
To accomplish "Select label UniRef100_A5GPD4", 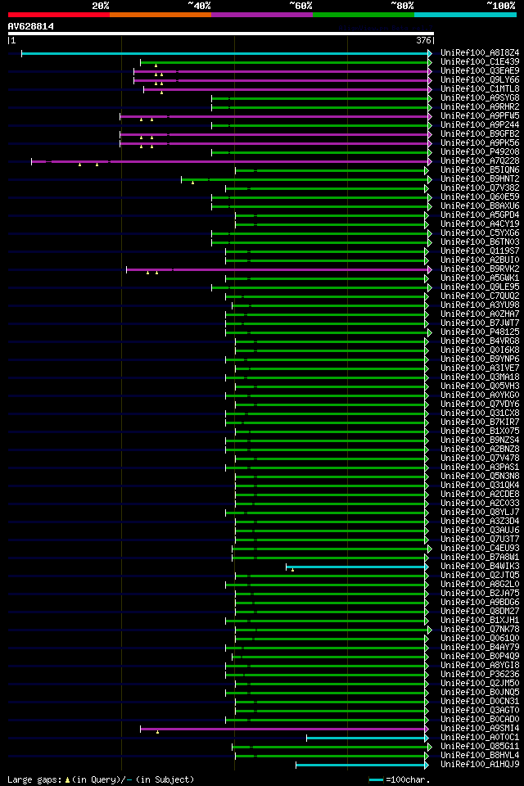I will [480, 215].
